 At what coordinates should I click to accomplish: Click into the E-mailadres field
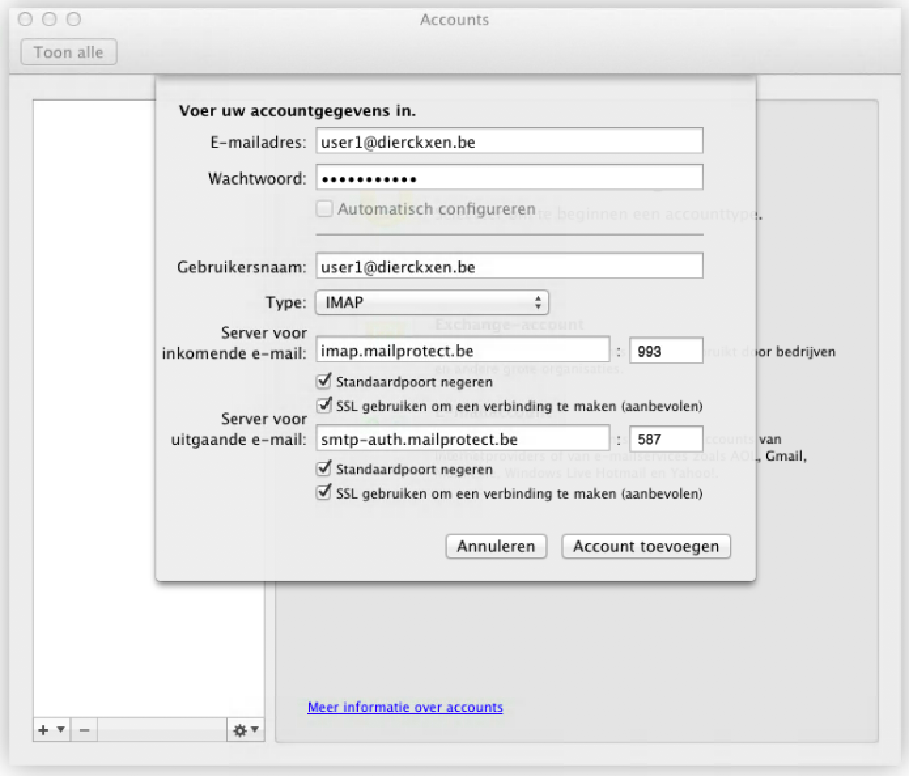[x=509, y=142]
